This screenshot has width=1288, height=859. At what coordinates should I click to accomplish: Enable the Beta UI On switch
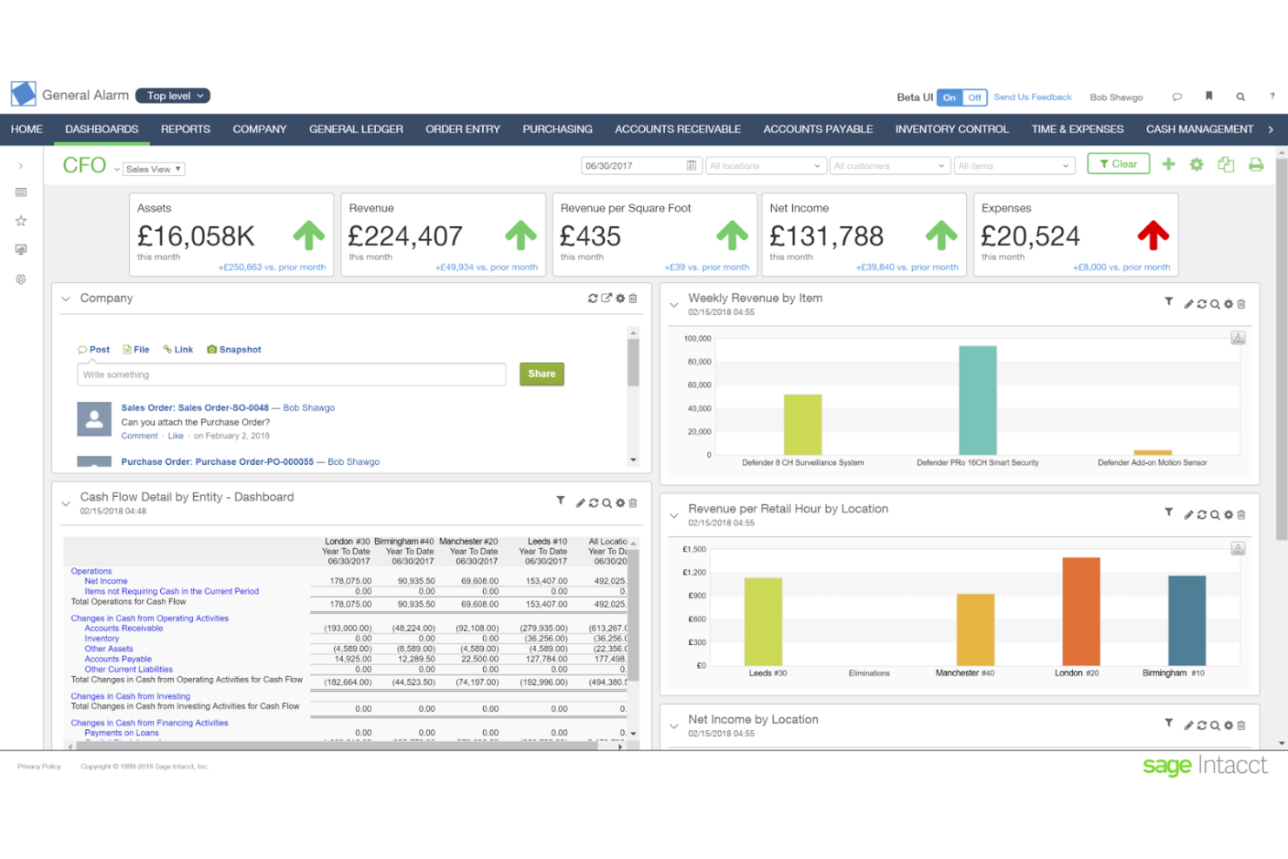point(949,97)
